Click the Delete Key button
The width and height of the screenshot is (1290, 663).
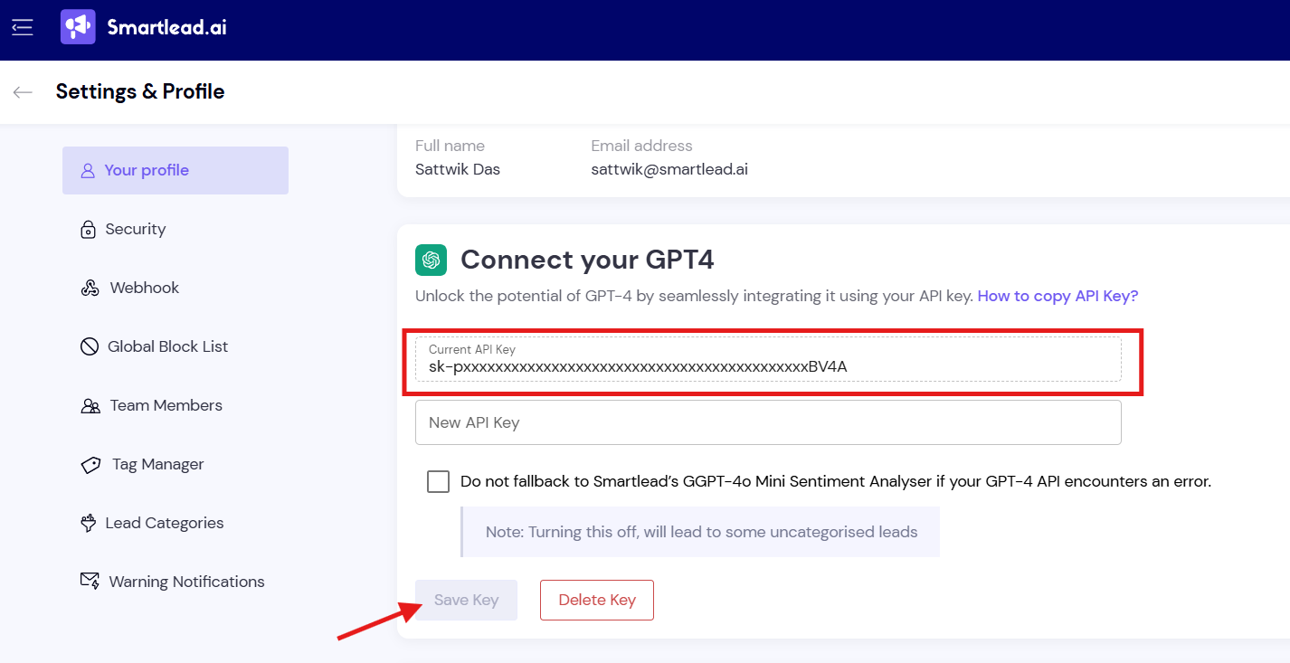[597, 600]
